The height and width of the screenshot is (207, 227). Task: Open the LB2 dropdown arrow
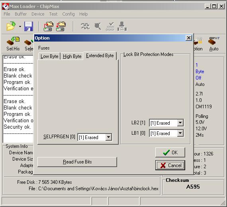coord(180,123)
